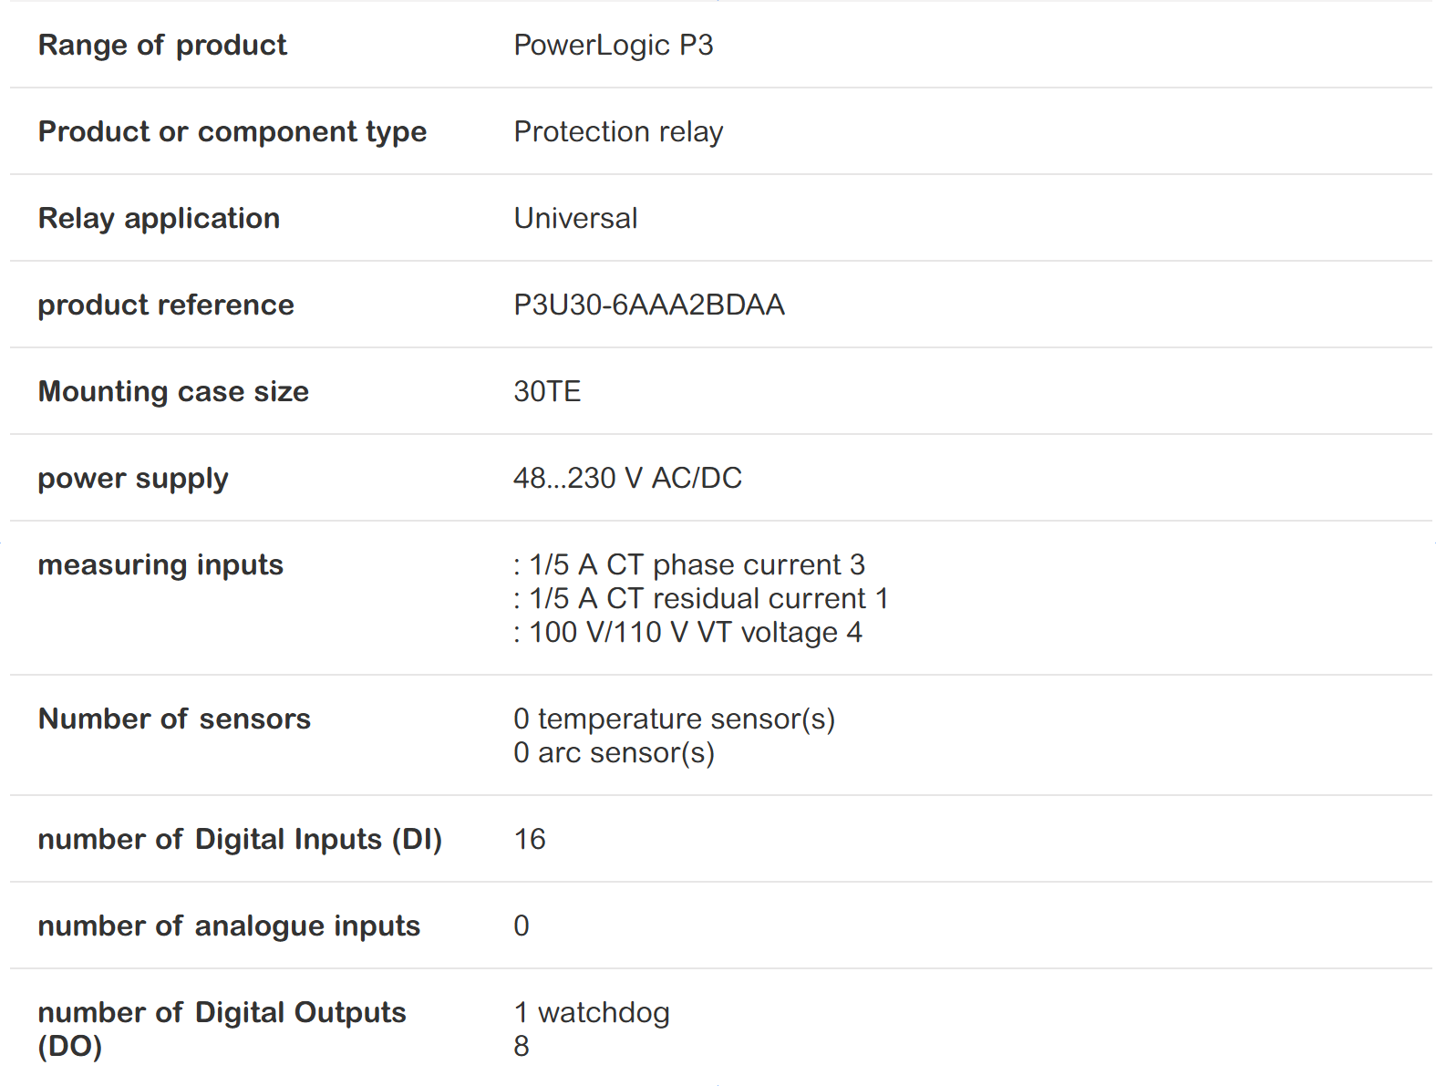Click the '0 temperature sensor(s)' text
Viewport: 1436px width, 1086px height.
[674, 719]
